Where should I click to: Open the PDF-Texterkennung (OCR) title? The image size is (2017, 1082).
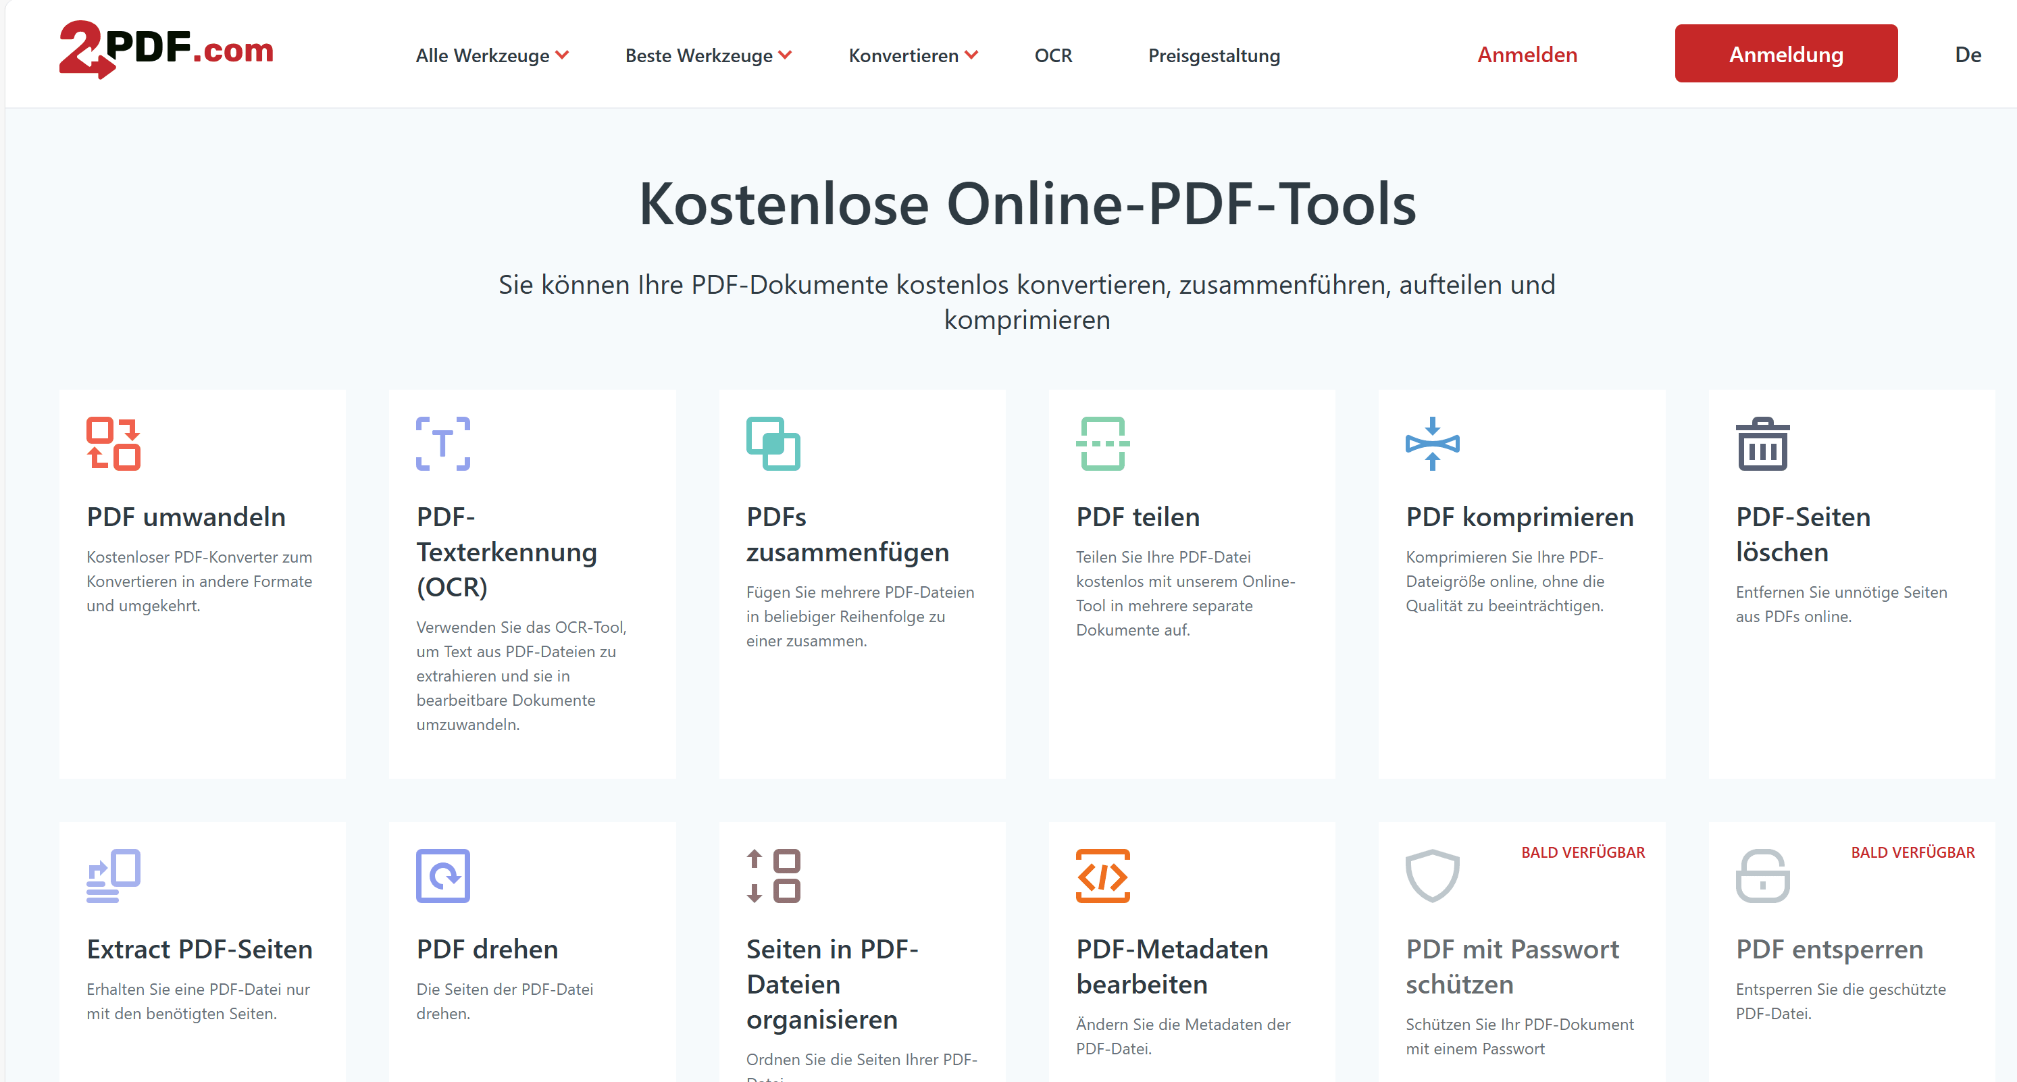coord(507,552)
